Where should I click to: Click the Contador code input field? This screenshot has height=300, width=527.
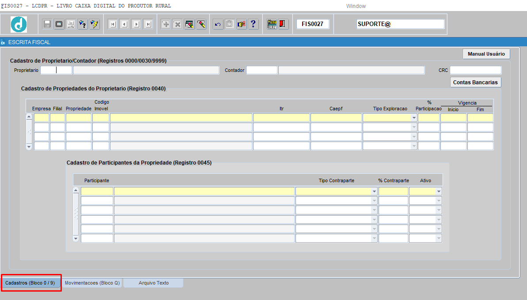pyautogui.click(x=262, y=70)
